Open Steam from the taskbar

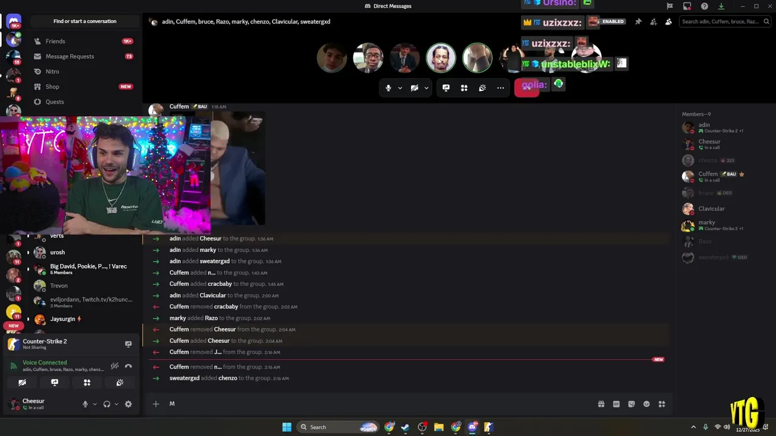(406, 427)
